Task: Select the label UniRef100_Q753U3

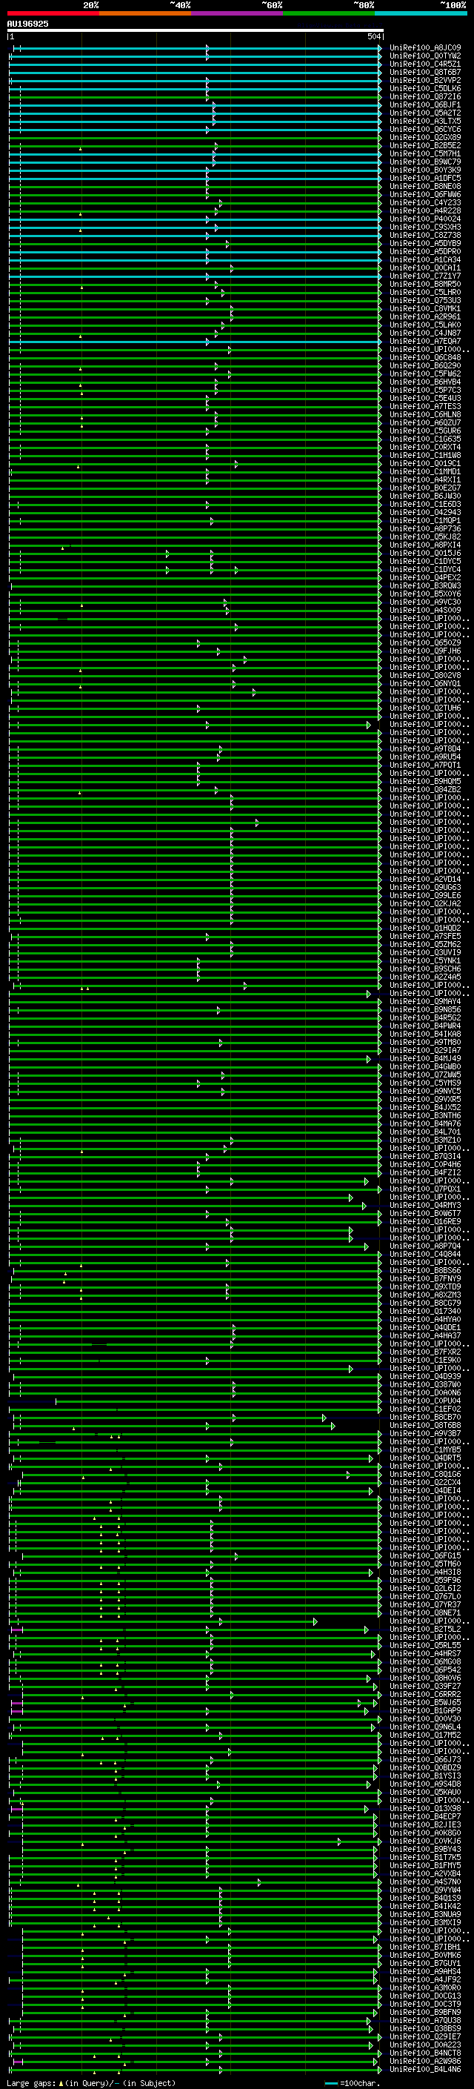Action: pyautogui.click(x=424, y=300)
